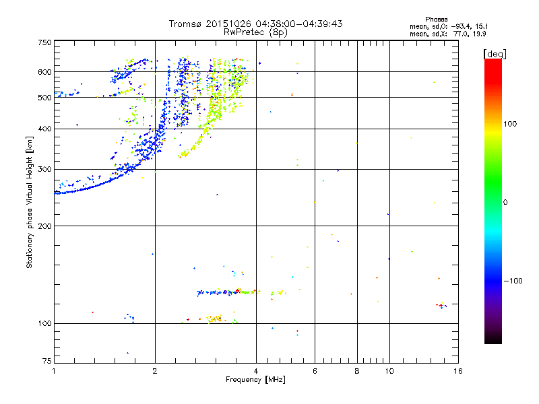This screenshot has height=404, width=539.
Task: Click the height axis tick label "750"
Action: pos(44,42)
